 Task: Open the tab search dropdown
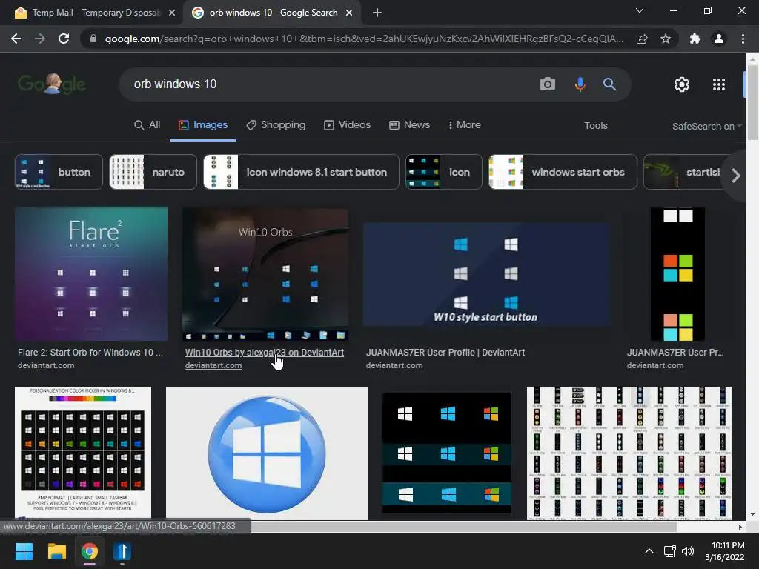pyautogui.click(x=640, y=10)
